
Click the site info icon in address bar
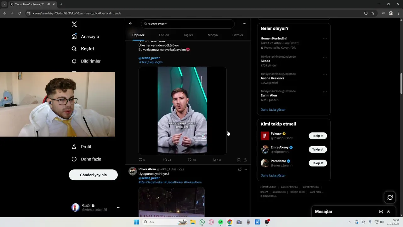coord(29,13)
